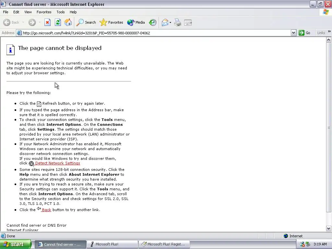This screenshot has height=249, width=332.
Task: Open the Media bar
Action: click(136, 22)
